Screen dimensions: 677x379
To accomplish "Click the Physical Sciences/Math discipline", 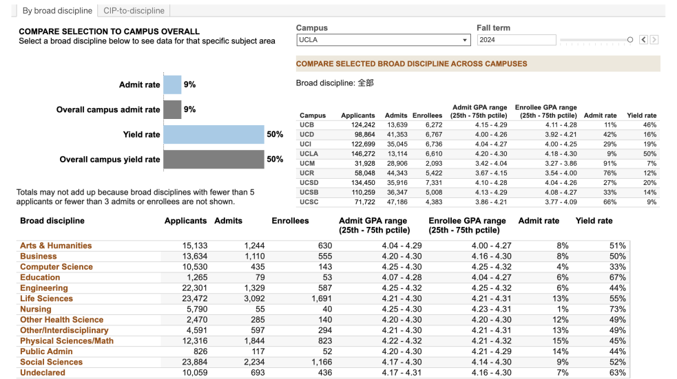I will tap(65, 341).
